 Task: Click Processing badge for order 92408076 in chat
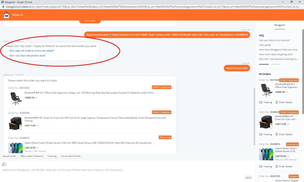165,137
